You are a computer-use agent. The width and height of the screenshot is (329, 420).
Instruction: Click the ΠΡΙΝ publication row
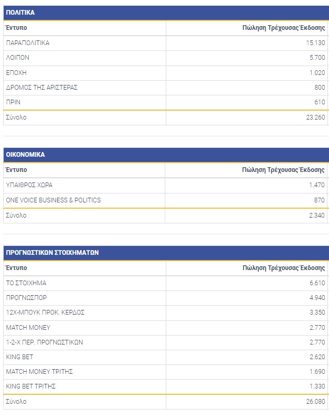point(14,102)
